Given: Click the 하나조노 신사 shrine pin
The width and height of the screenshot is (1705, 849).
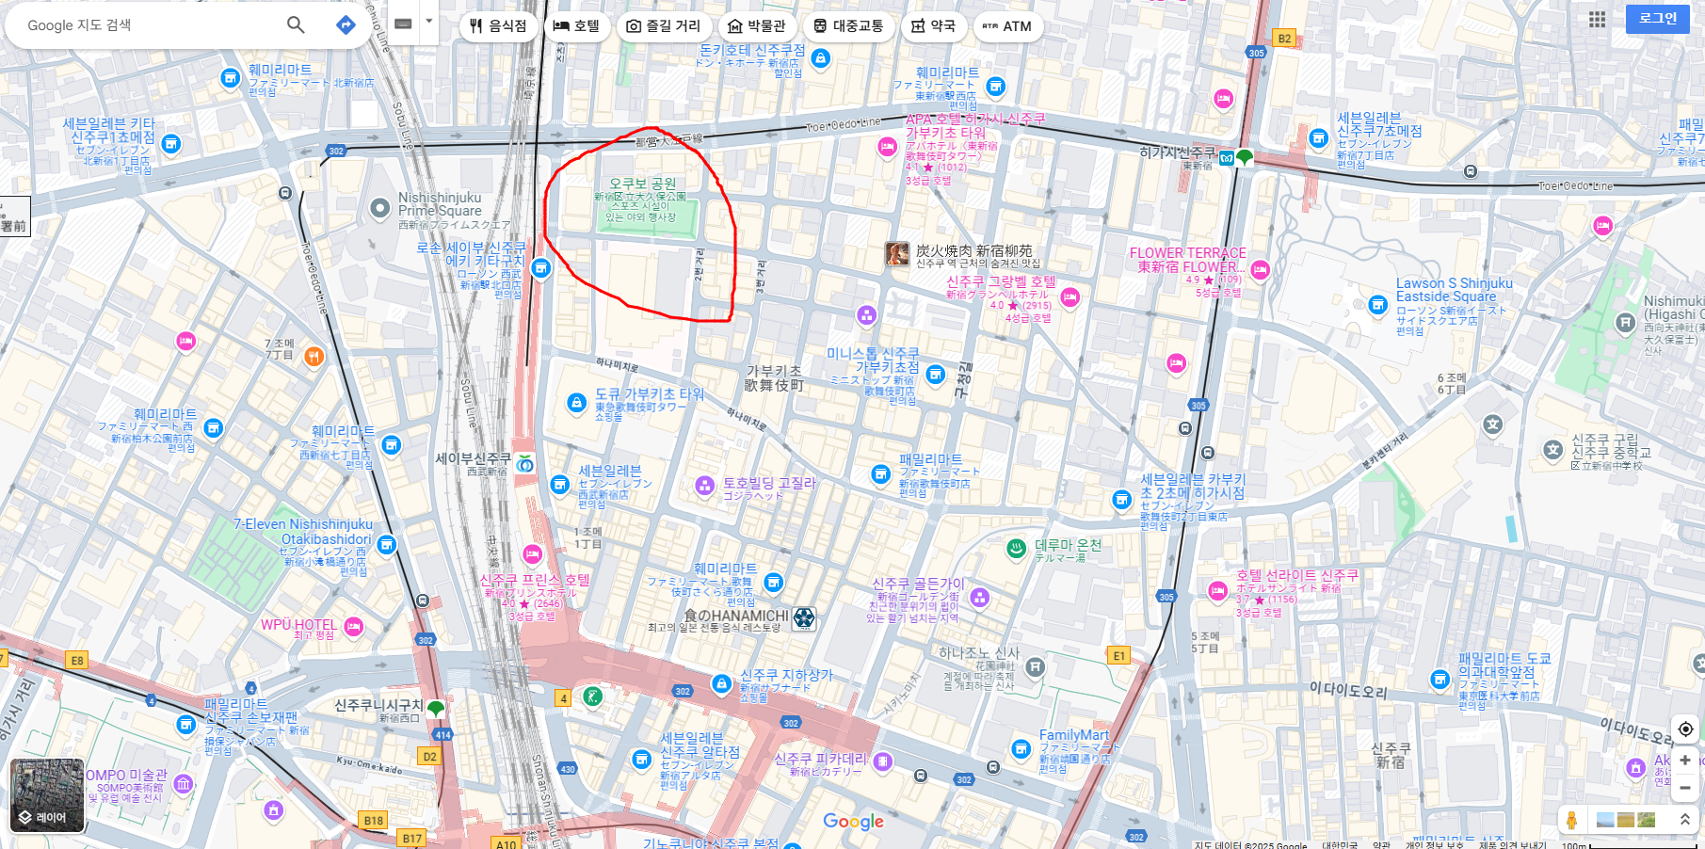Looking at the screenshot, I should (1035, 667).
